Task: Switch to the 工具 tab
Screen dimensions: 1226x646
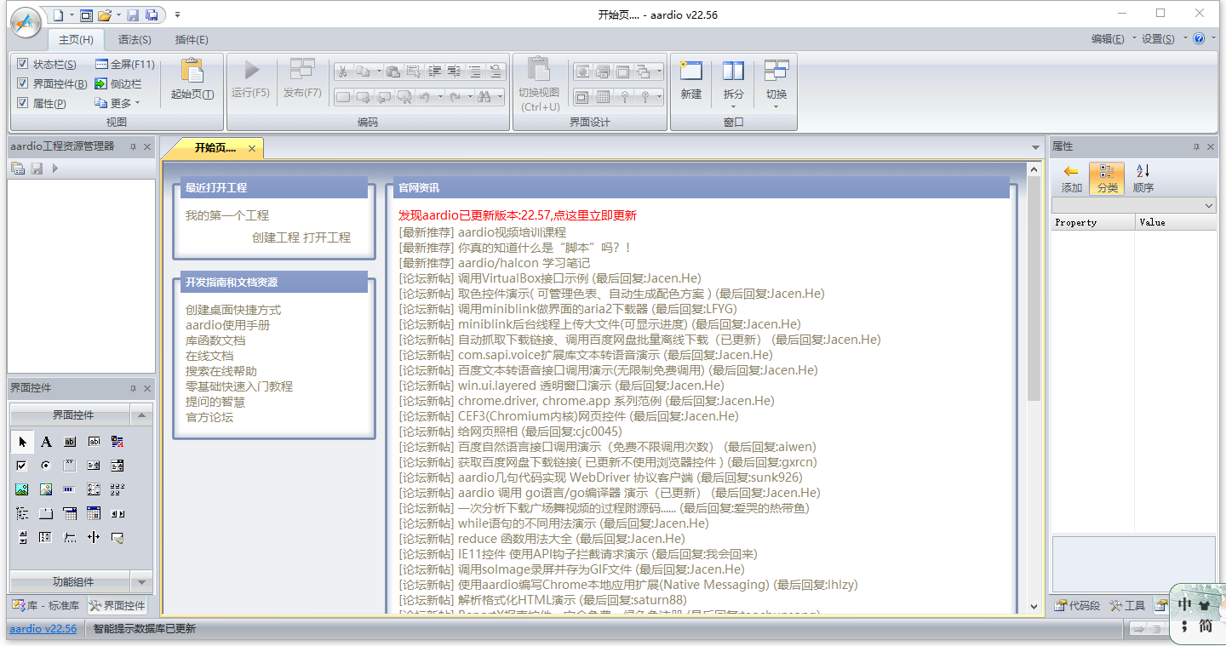Action: (x=1127, y=606)
